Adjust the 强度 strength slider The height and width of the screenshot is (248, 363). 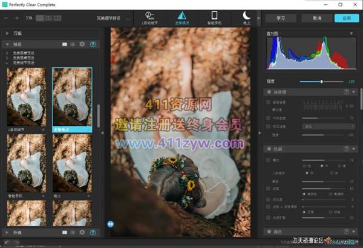(x=321, y=81)
